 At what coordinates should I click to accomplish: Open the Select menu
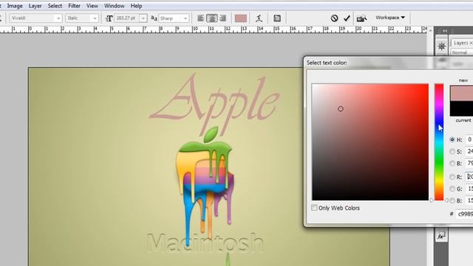coord(55,6)
